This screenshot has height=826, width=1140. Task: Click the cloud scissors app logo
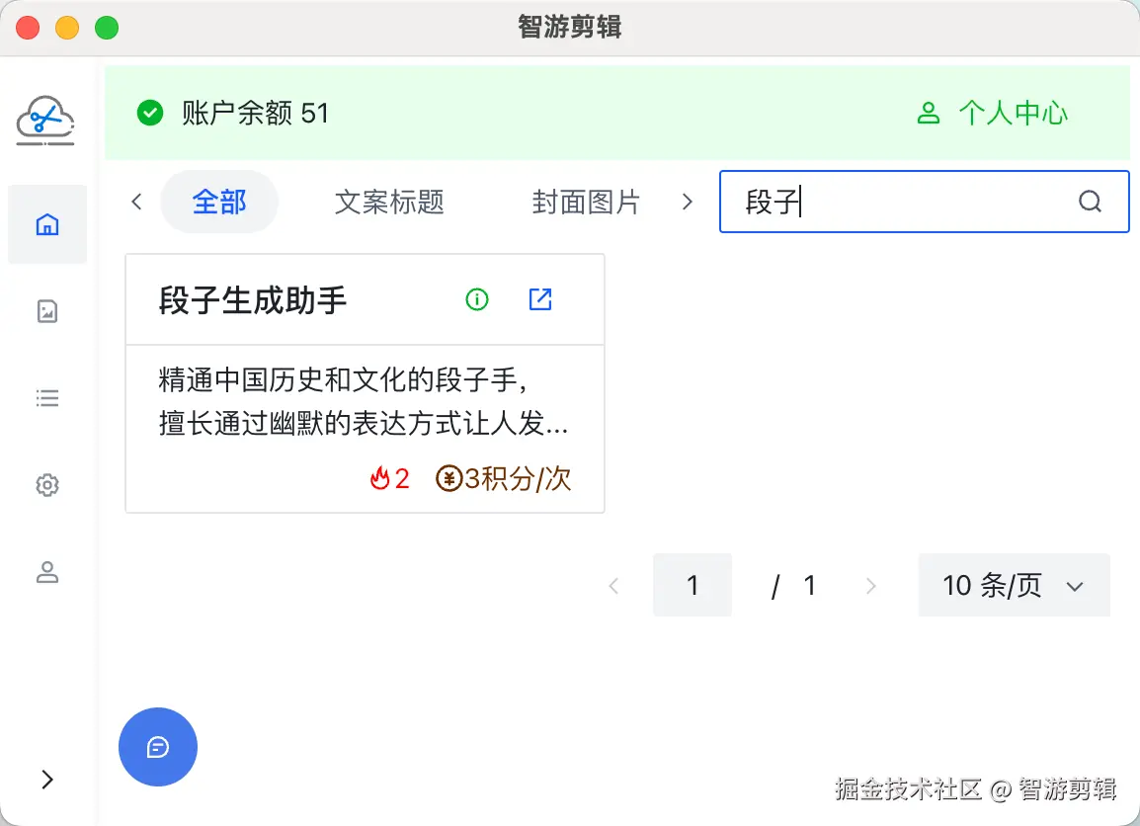pyautogui.click(x=45, y=121)
